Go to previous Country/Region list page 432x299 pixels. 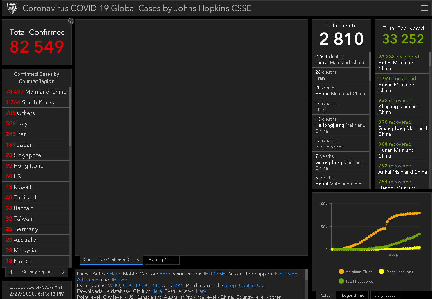[x=11, y=272]
